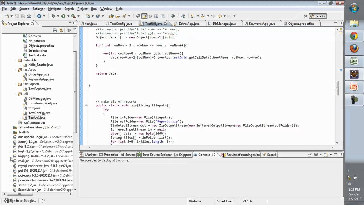Click Sign in to Google button
This screenshot has width=364, height=205.
coord(20,201)
